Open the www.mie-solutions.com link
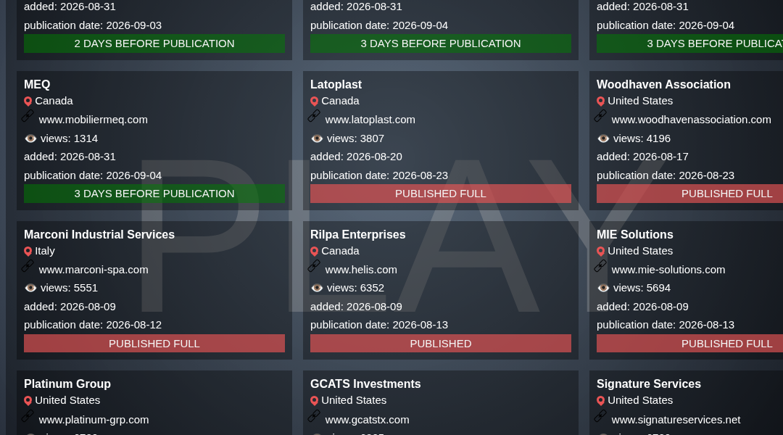783x435 pixels. 668,270
